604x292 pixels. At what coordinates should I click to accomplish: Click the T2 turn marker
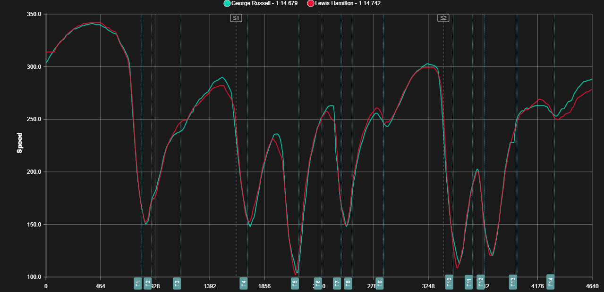pos(148,283)
